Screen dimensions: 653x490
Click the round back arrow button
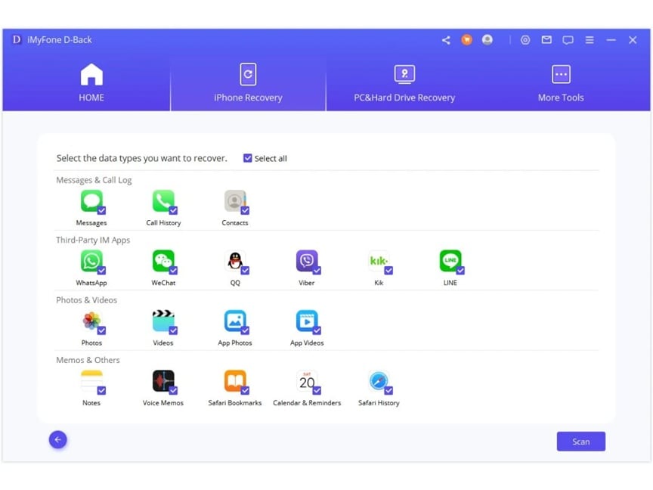[58, 439]
